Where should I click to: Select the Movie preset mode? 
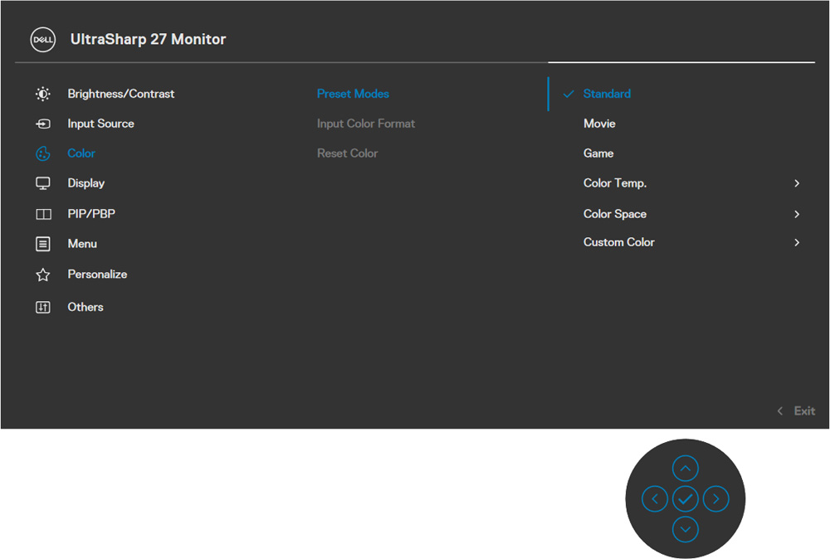[599, 124]
